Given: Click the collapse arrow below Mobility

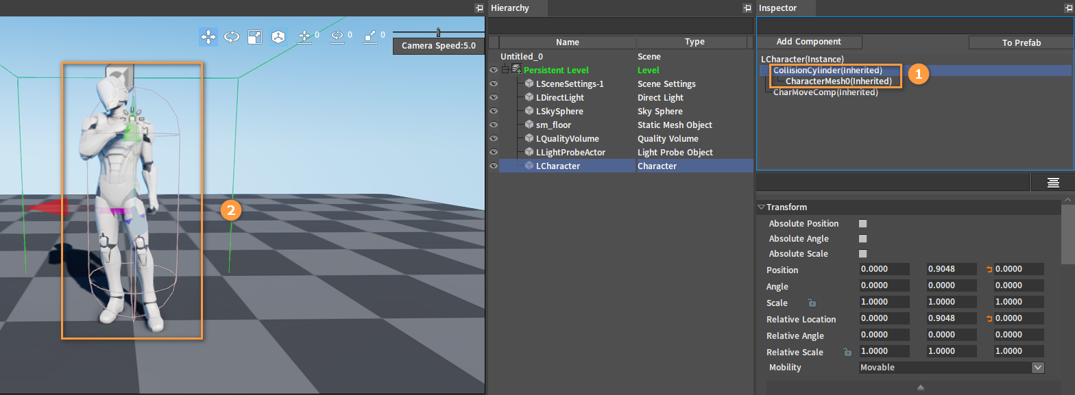Looking at the screenshot, I should [x=921, y=387].
